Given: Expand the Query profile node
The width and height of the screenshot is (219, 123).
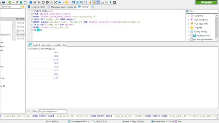Looking at the screenshot, I should (189, 36).
